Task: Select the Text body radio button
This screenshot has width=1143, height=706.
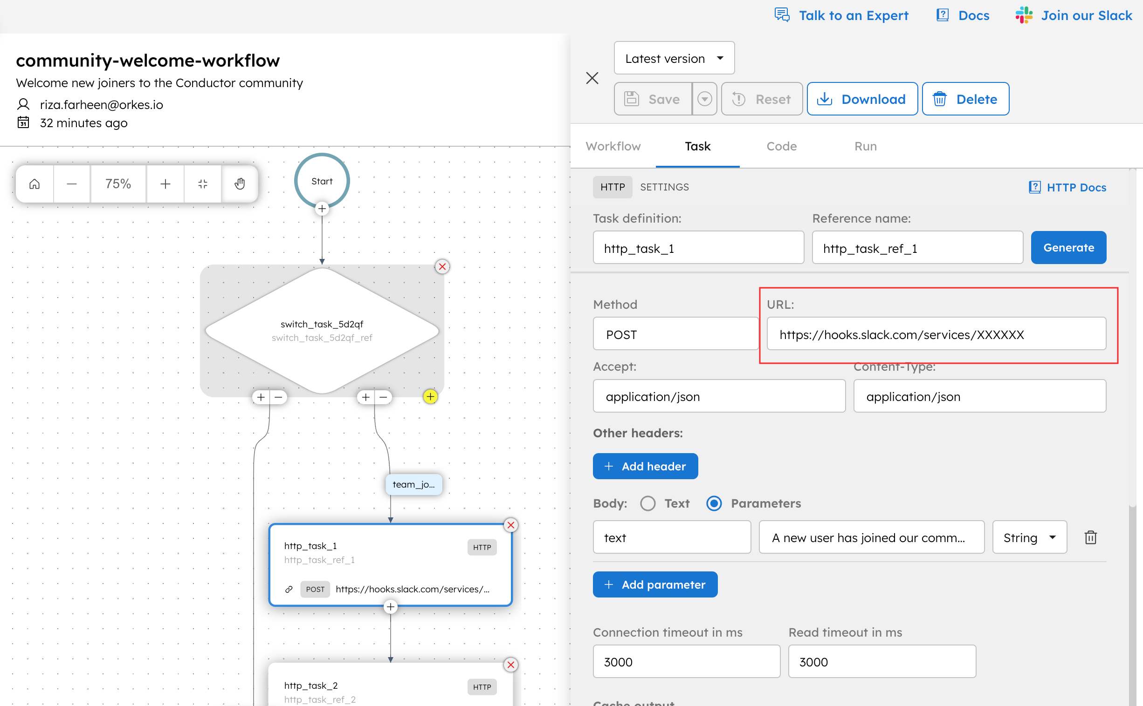Action: point(647,503)
